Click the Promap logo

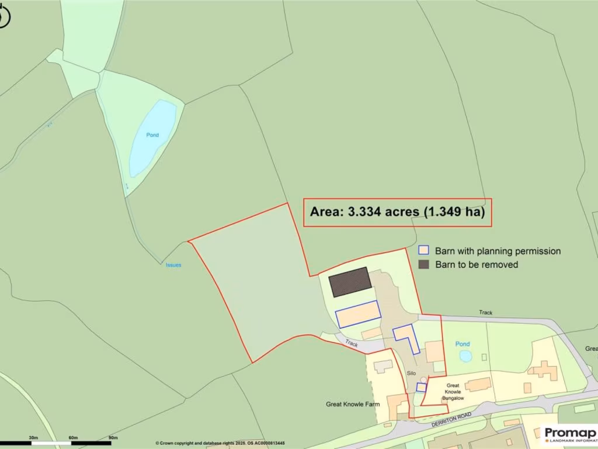569,434
